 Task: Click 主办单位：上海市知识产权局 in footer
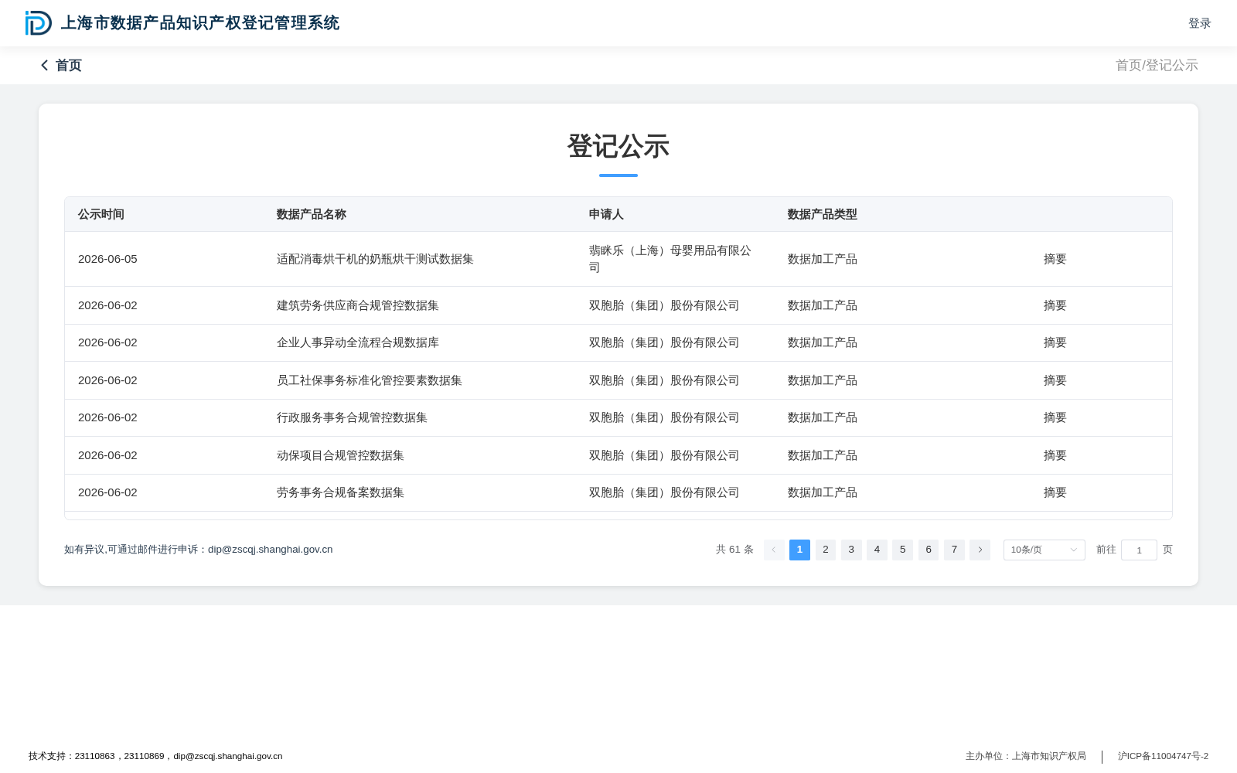point(1026,756)
